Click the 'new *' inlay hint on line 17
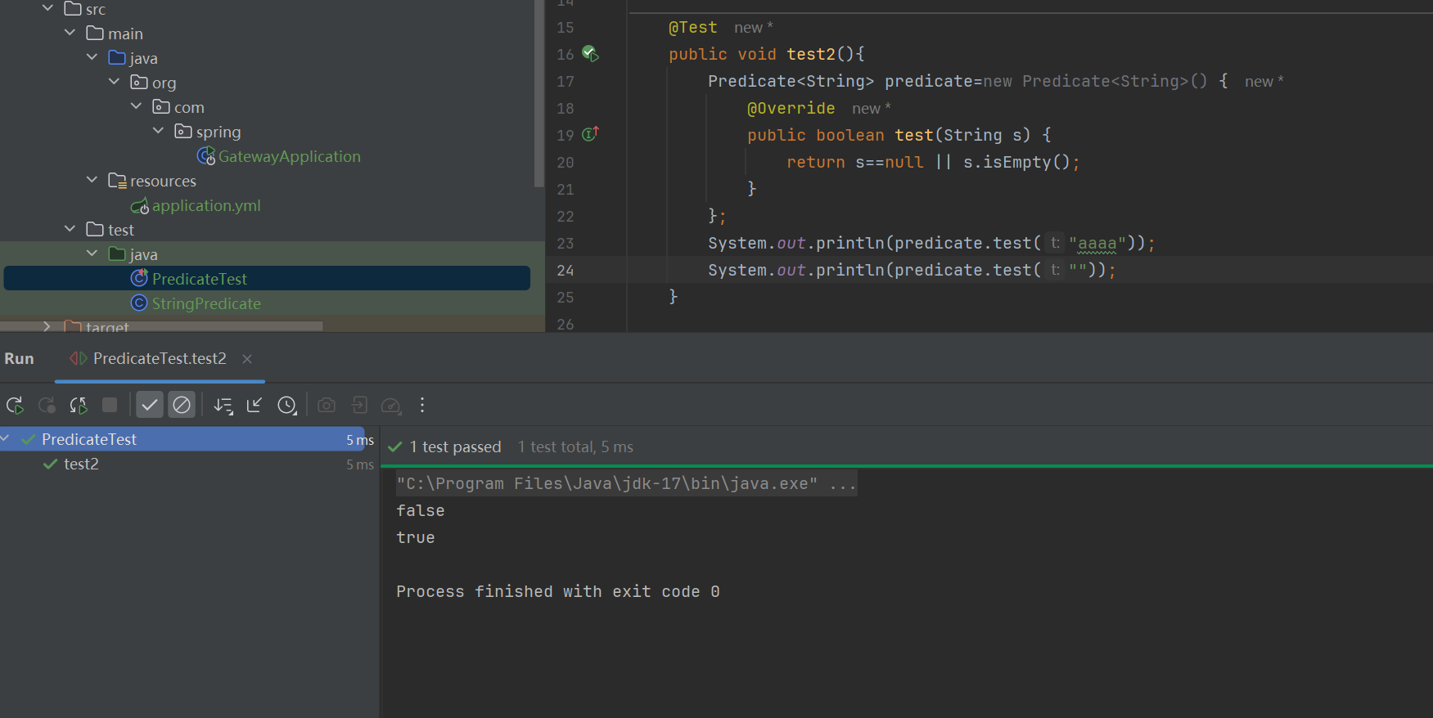 click(x=1264, y=81)
